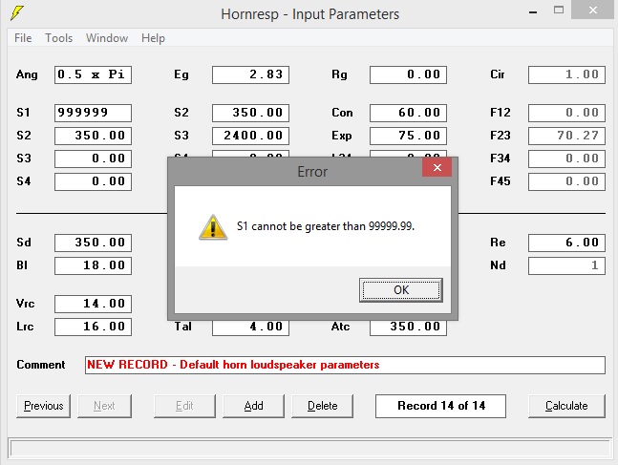Click the error message text about S1

pos(326,226)
